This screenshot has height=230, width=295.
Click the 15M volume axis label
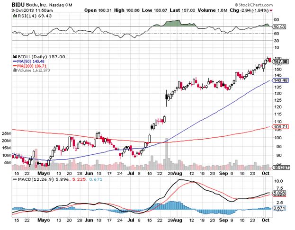6,148
